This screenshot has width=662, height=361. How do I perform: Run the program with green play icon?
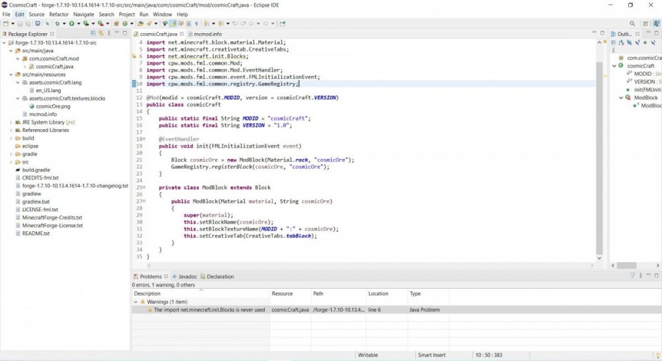click(71, 24)
